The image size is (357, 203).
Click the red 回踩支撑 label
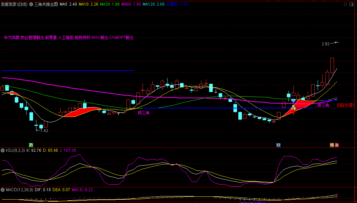pos(346,105)
